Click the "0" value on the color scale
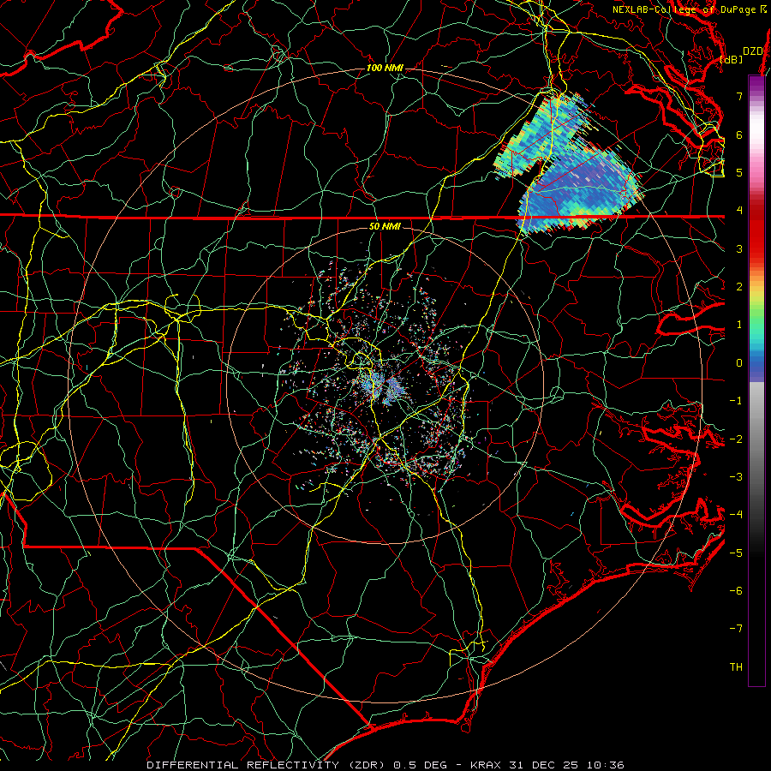The width and height of the screenshot is (771, 771). [x=739, y=363]
